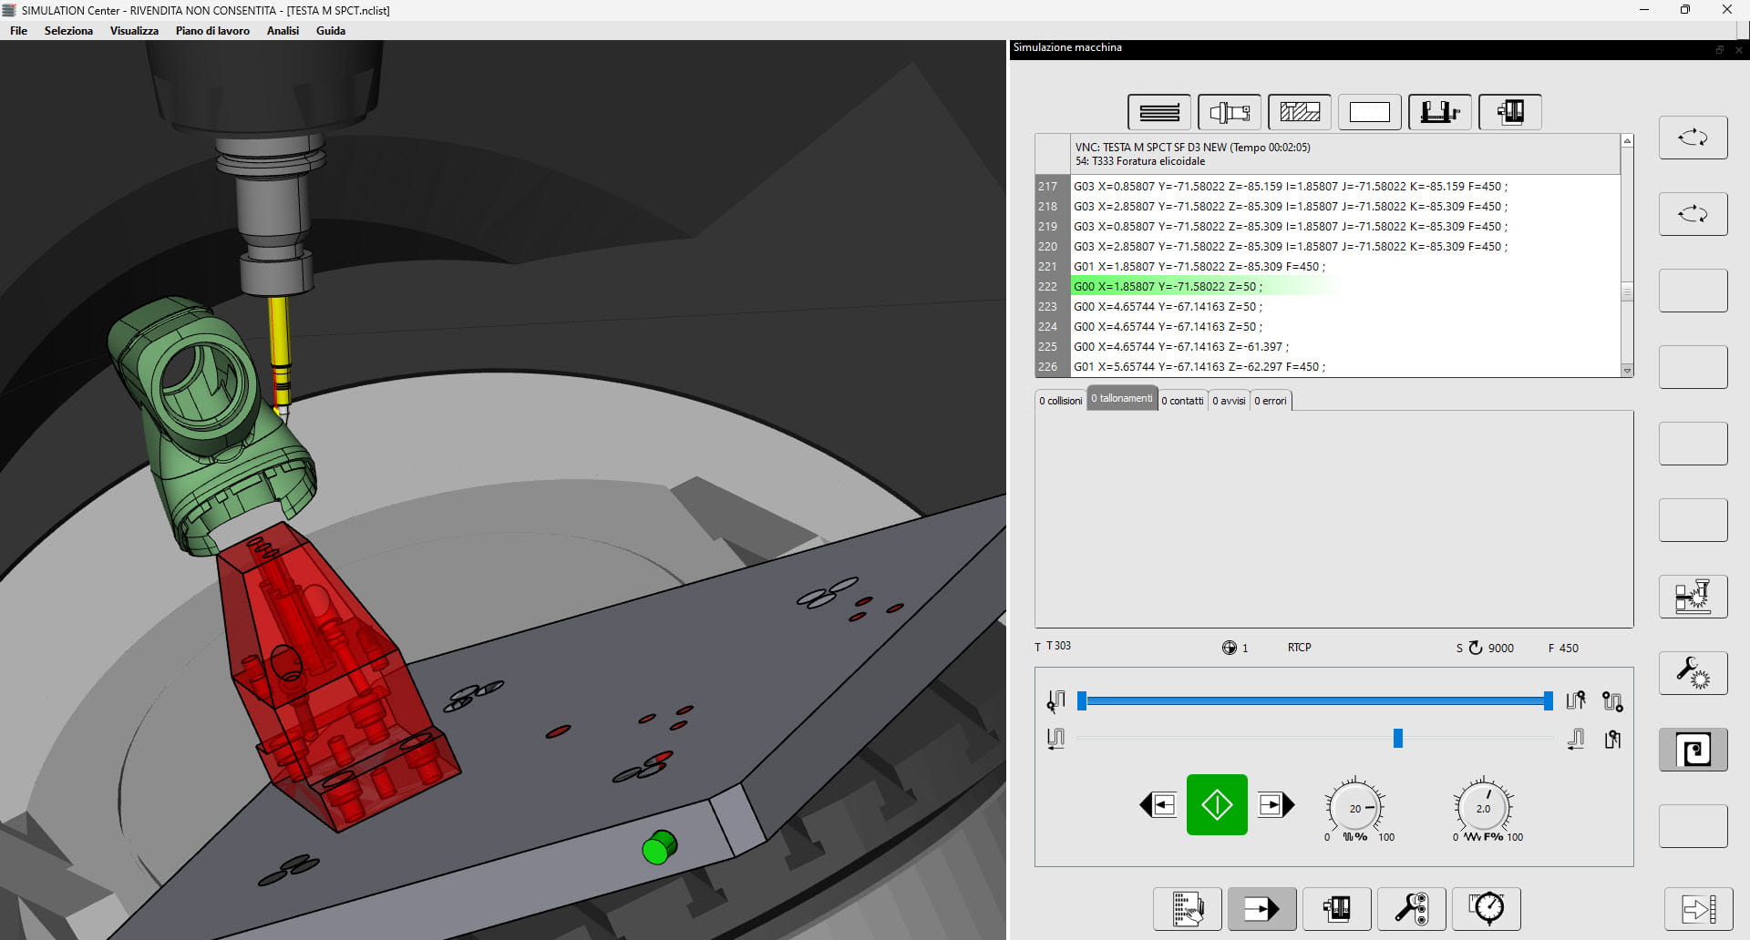
Task: Click the RTCP status label
Action: 1299,648
